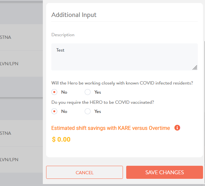The width and height of the screenshot is (205, 186).
Task: Choose No for HERO COVID vaccination requirement
Action: 54,111
